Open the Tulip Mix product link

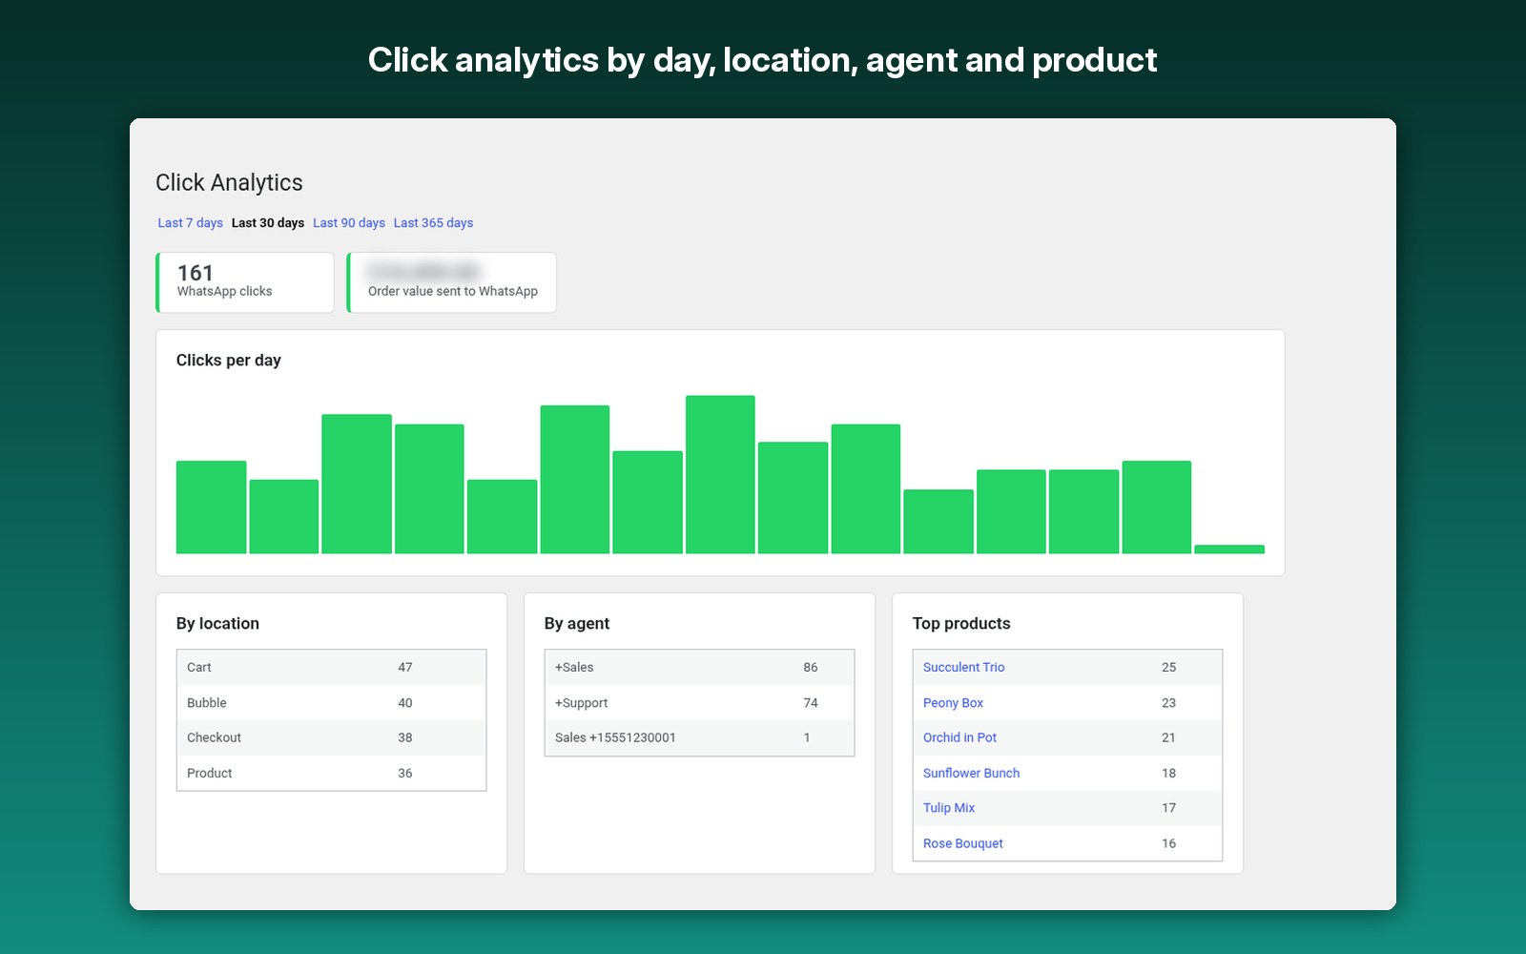(949, 808)
